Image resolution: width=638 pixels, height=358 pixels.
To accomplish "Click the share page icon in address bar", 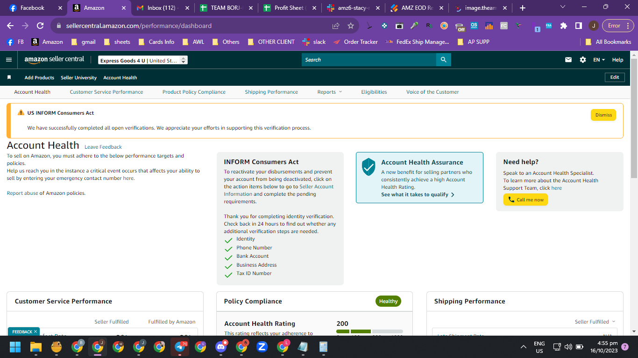I will tap(336, 26).
